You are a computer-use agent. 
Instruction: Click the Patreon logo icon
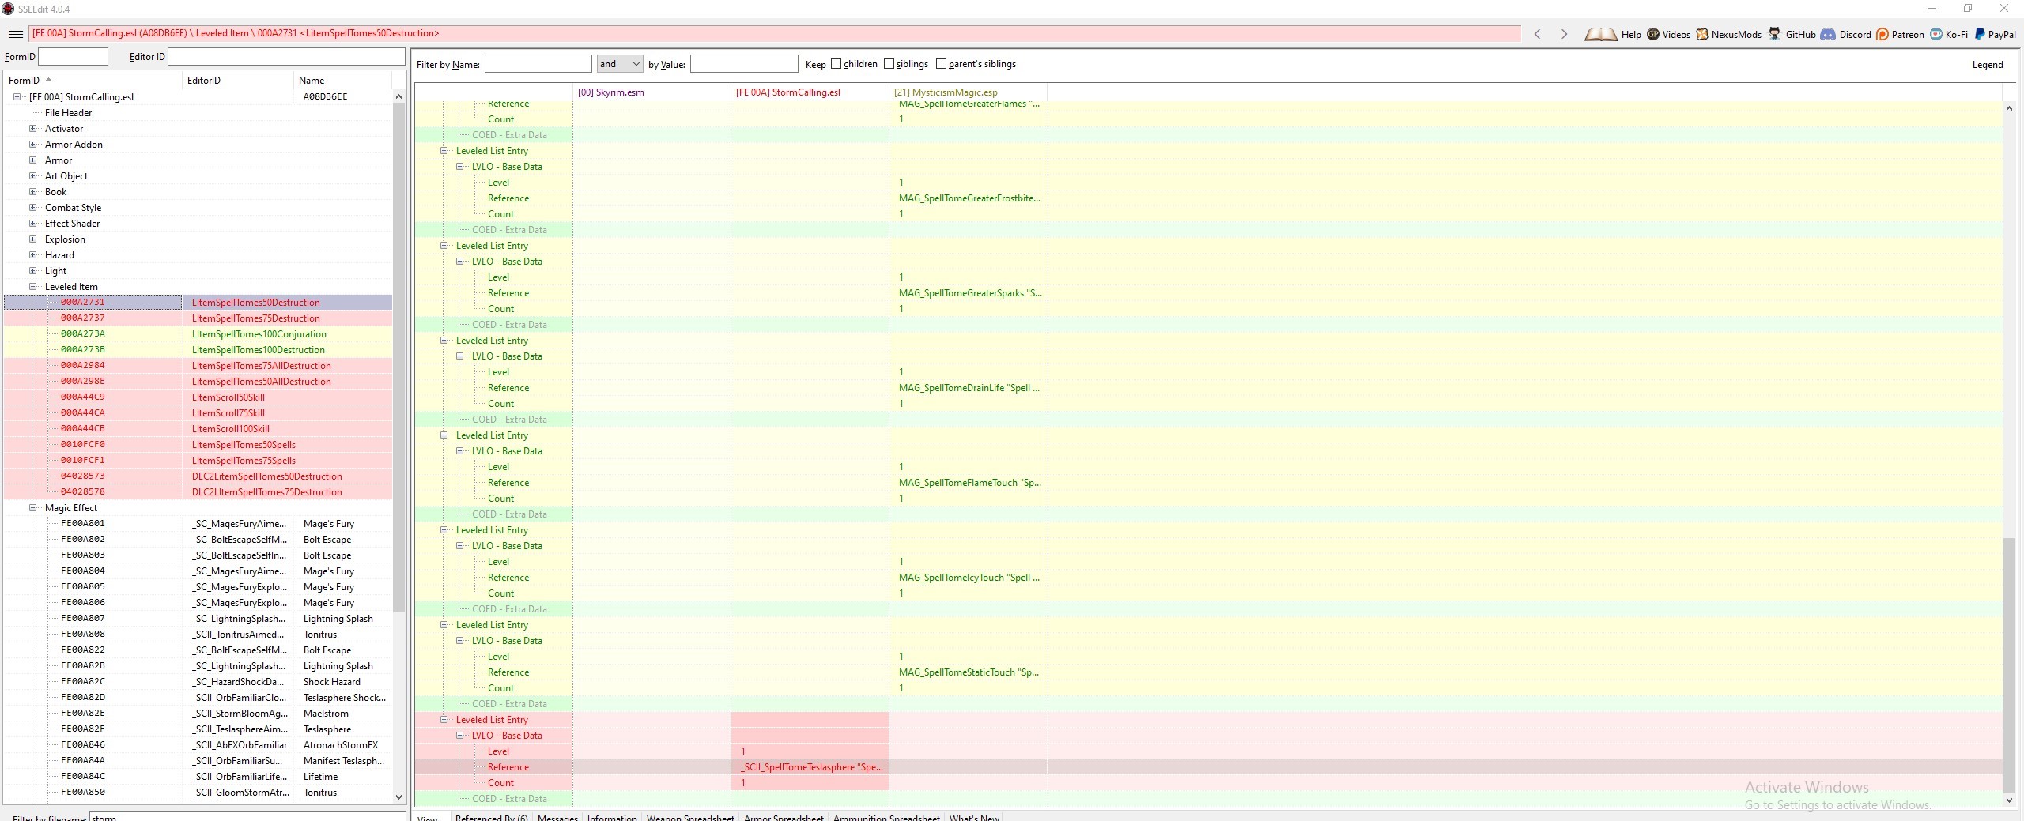pos(1882,34)
